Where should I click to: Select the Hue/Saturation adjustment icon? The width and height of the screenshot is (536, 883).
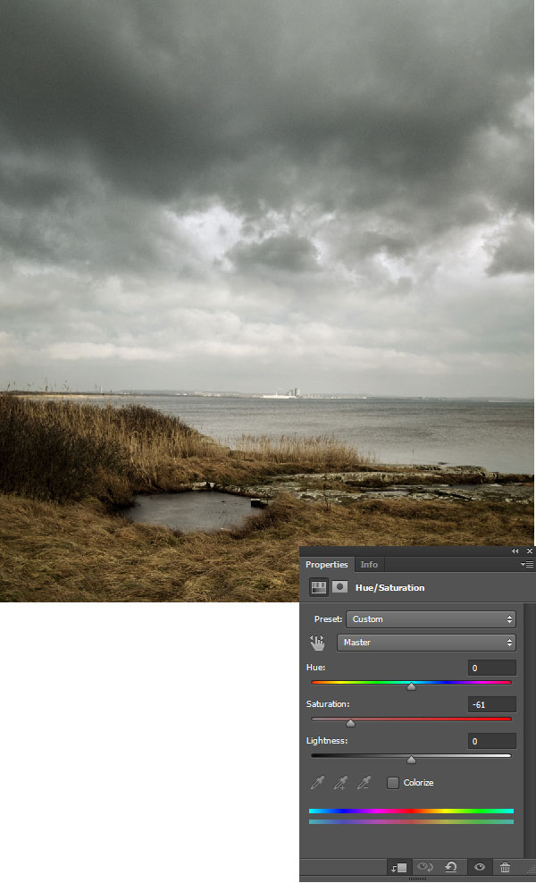point(319,587)
